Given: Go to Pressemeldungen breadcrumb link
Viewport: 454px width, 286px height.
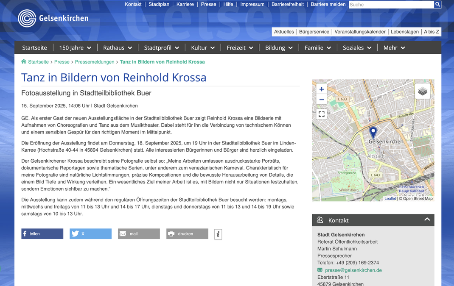Looking at the screenshot, I should coord(95,62).
